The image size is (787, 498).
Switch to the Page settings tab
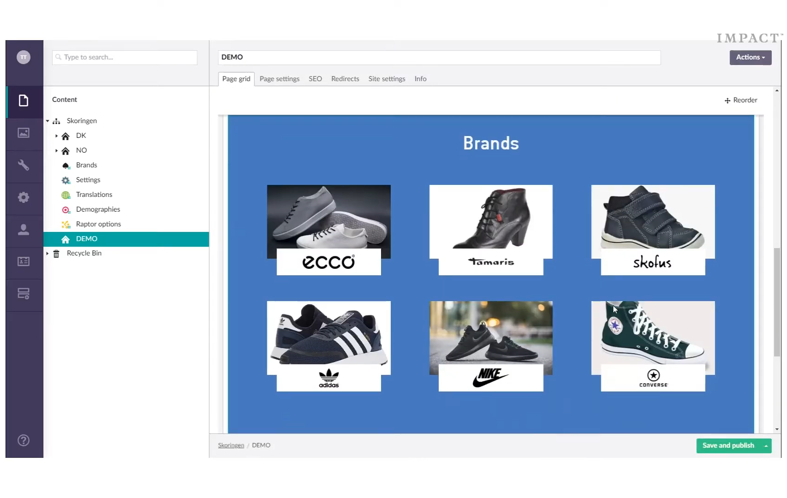tap(279, 79)
